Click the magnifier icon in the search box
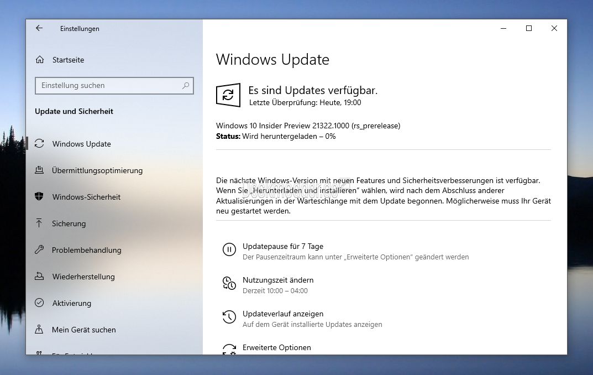Viewport: 593px width, 375px height. [186, 86]
